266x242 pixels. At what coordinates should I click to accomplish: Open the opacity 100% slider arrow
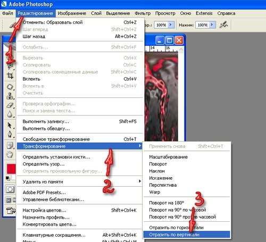[171, 25]
